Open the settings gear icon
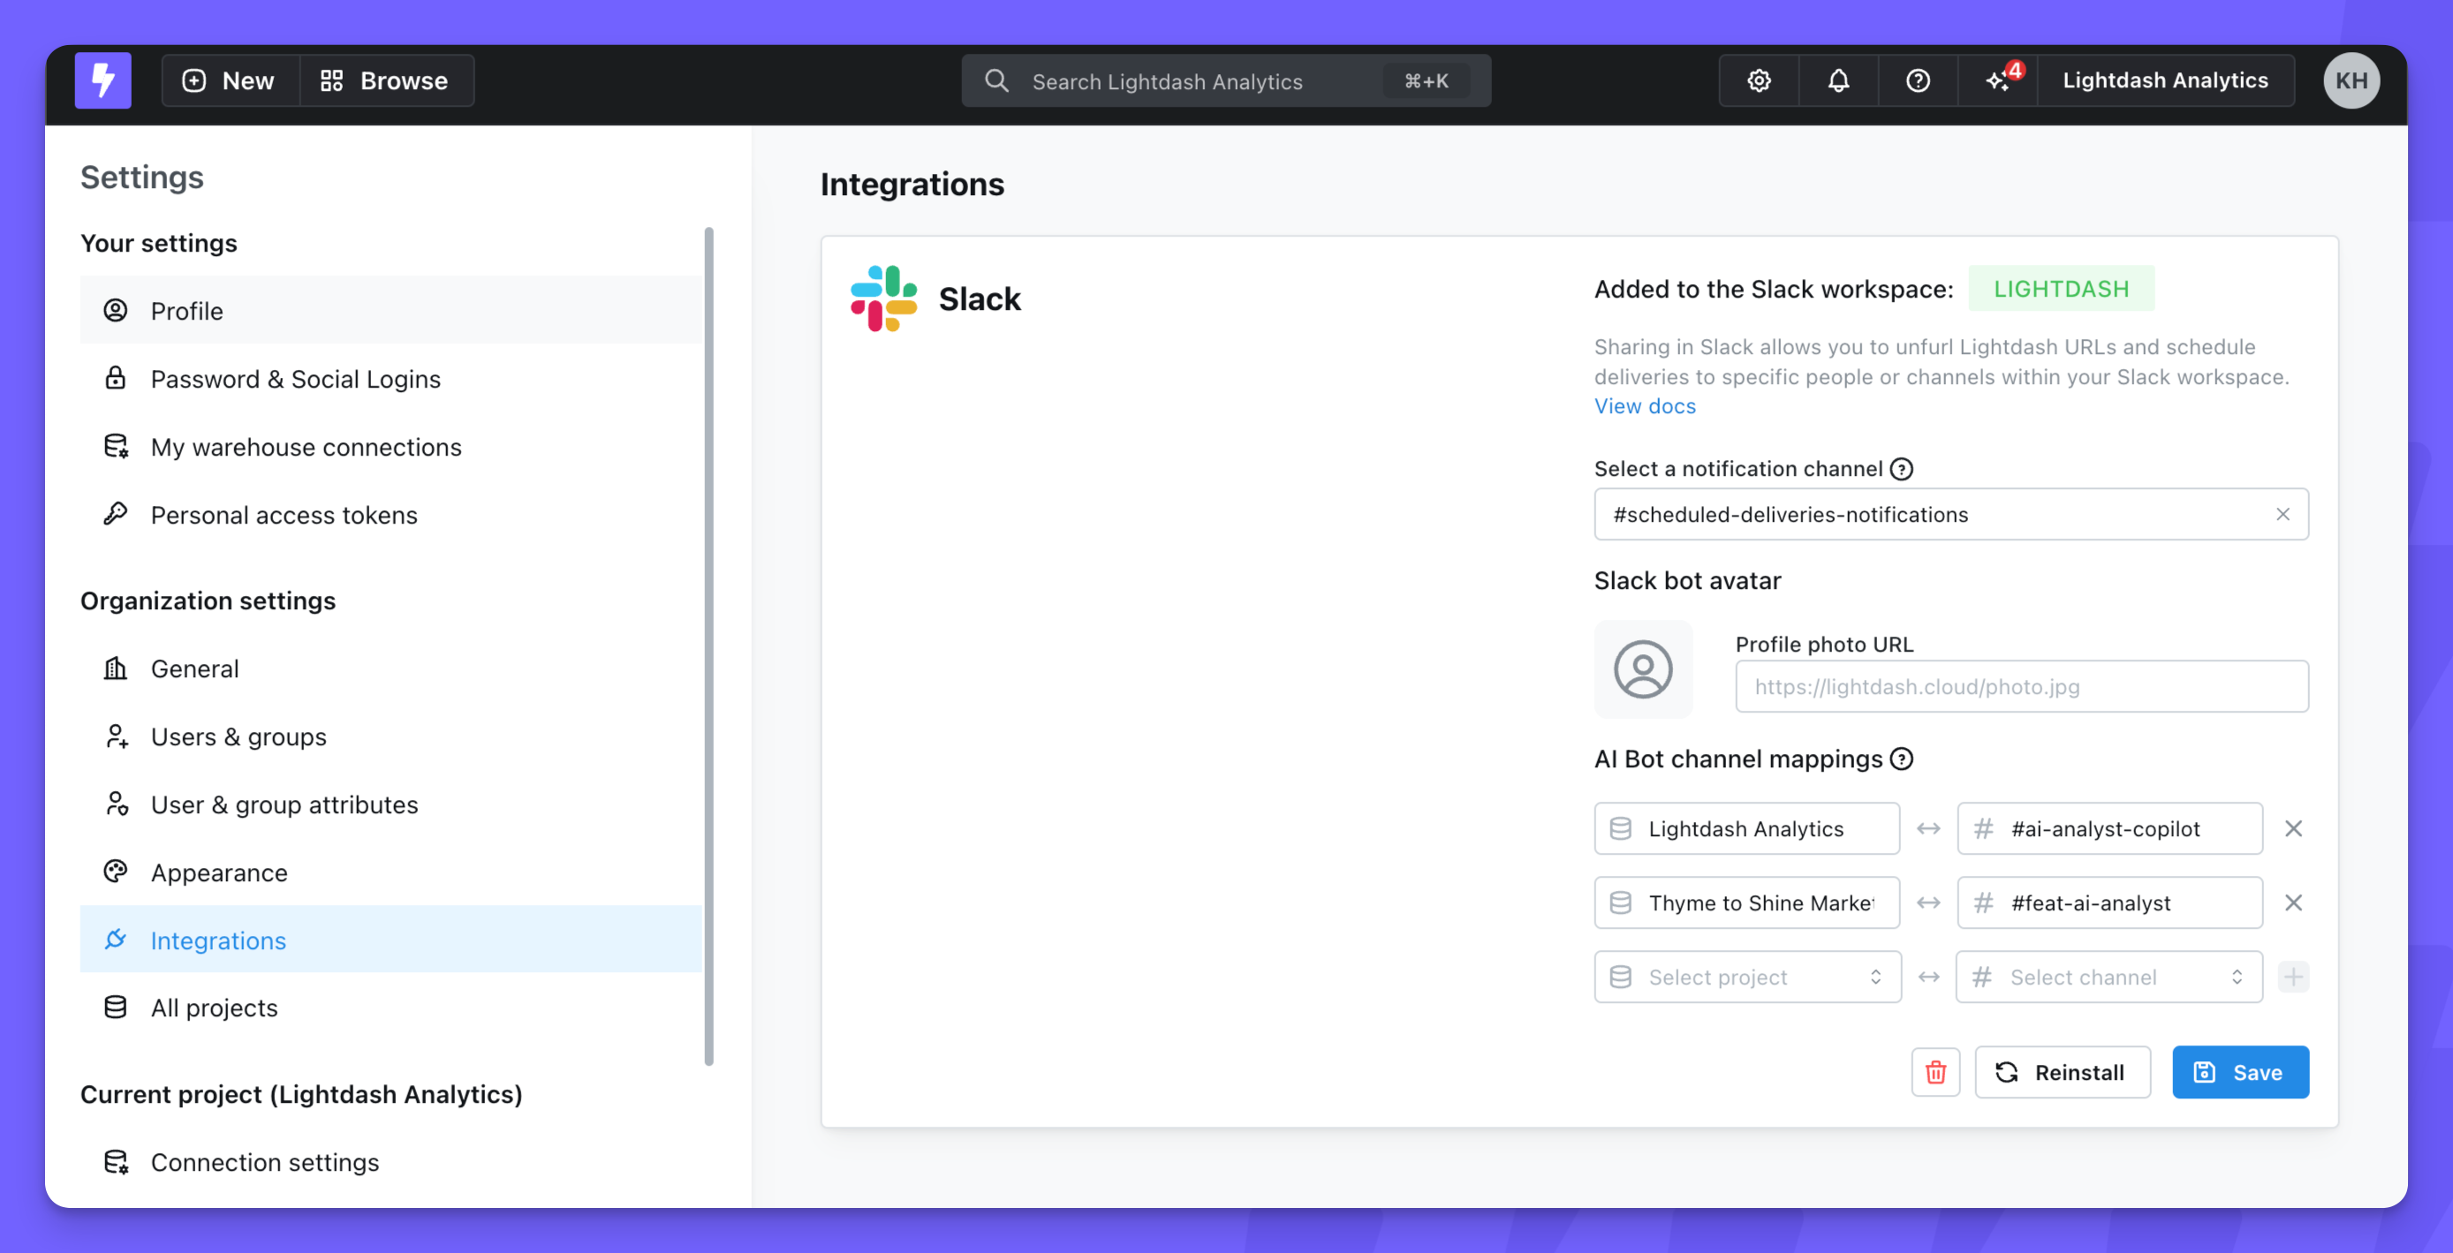The image size is (2453, 1253). click(x=1759, y=80)
